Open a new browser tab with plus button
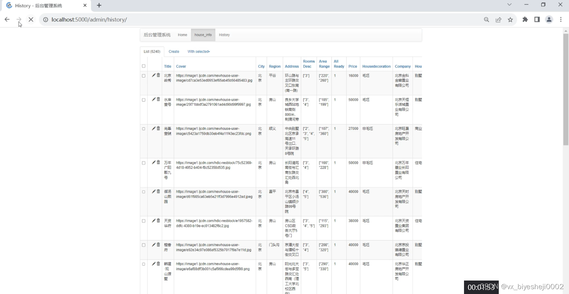Viewport: 569px width, 294px height. tap(99, 5)
